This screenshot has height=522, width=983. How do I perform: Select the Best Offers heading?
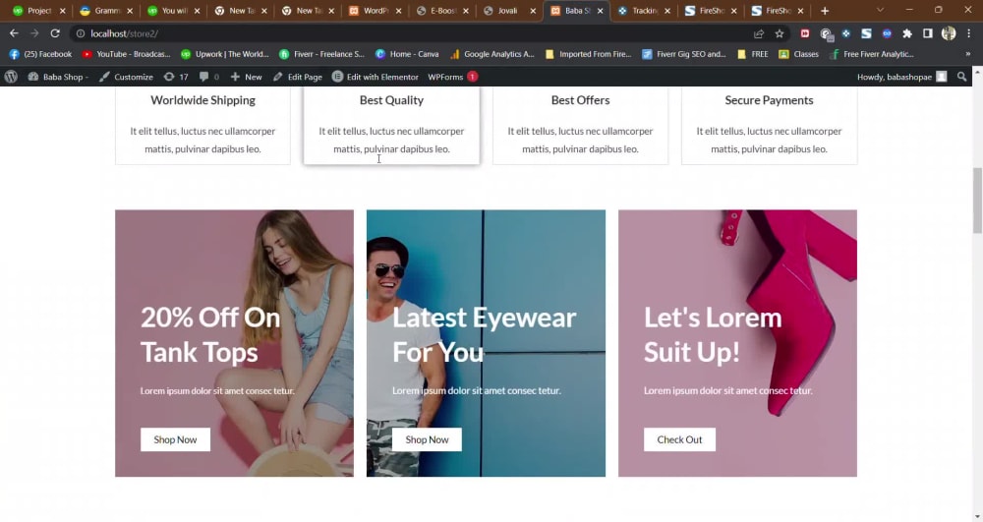[x=580, y=100]
